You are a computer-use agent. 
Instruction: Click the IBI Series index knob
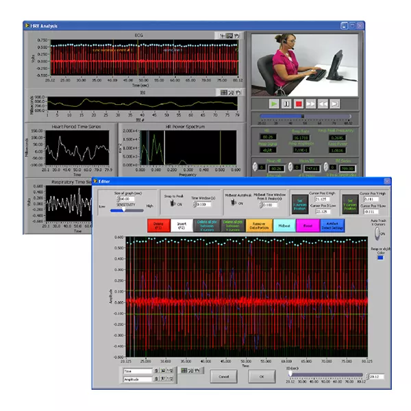pos(326,166)
